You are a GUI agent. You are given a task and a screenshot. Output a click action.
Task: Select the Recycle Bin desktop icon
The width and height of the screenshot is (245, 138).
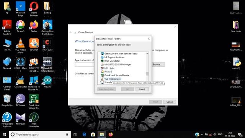coord(7,100)
